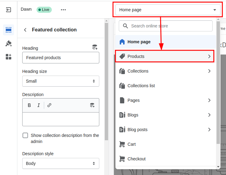Viewport: 226px width, 175px height.
Task: Open the three-dots more actions menu
Action: coord(63,10)
